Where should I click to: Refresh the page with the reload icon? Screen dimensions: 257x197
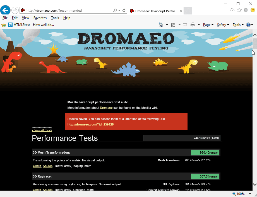tap(124, 11)
